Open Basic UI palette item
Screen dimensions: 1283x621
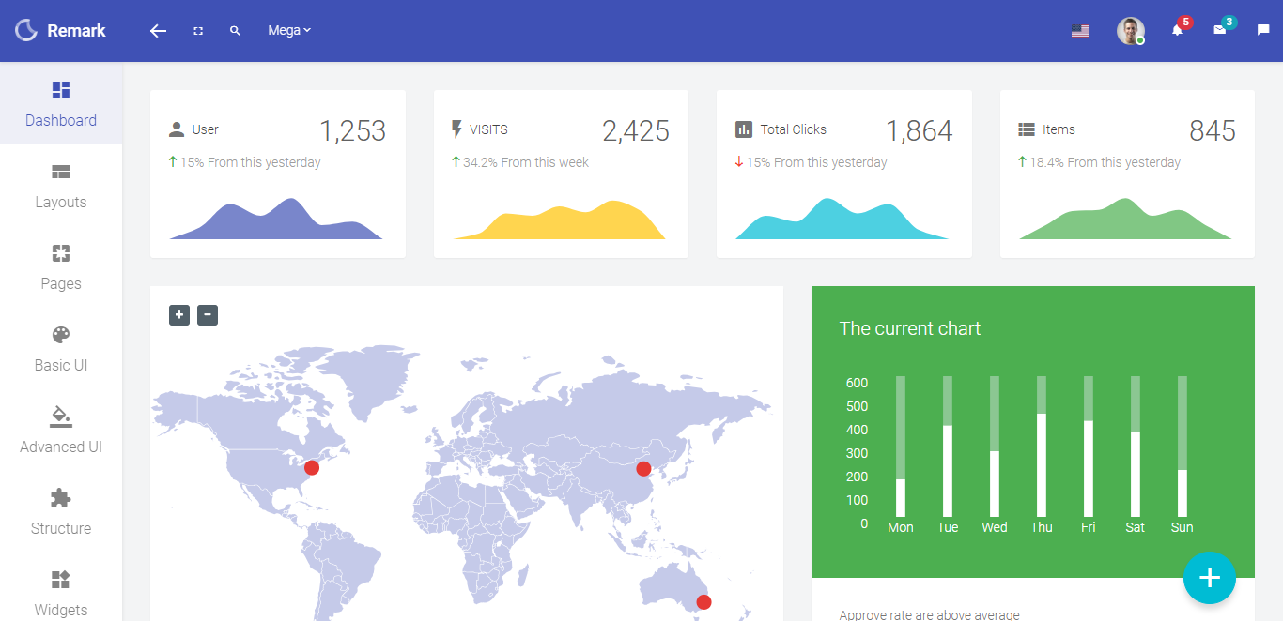click(61, 348)
